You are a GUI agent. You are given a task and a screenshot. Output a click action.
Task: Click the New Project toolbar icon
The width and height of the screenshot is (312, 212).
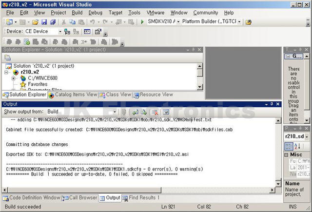tap(9, 22)
